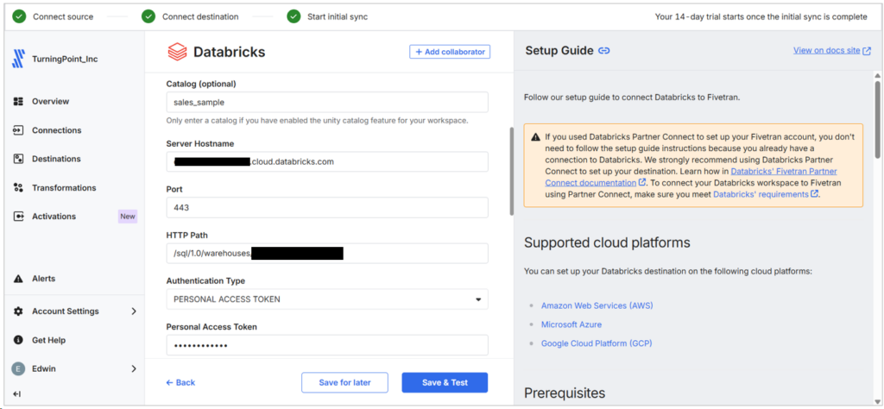Click the Connect source green checkmark
The width and height of the screenshot is (884, 409).
click(x=19, y=16)
